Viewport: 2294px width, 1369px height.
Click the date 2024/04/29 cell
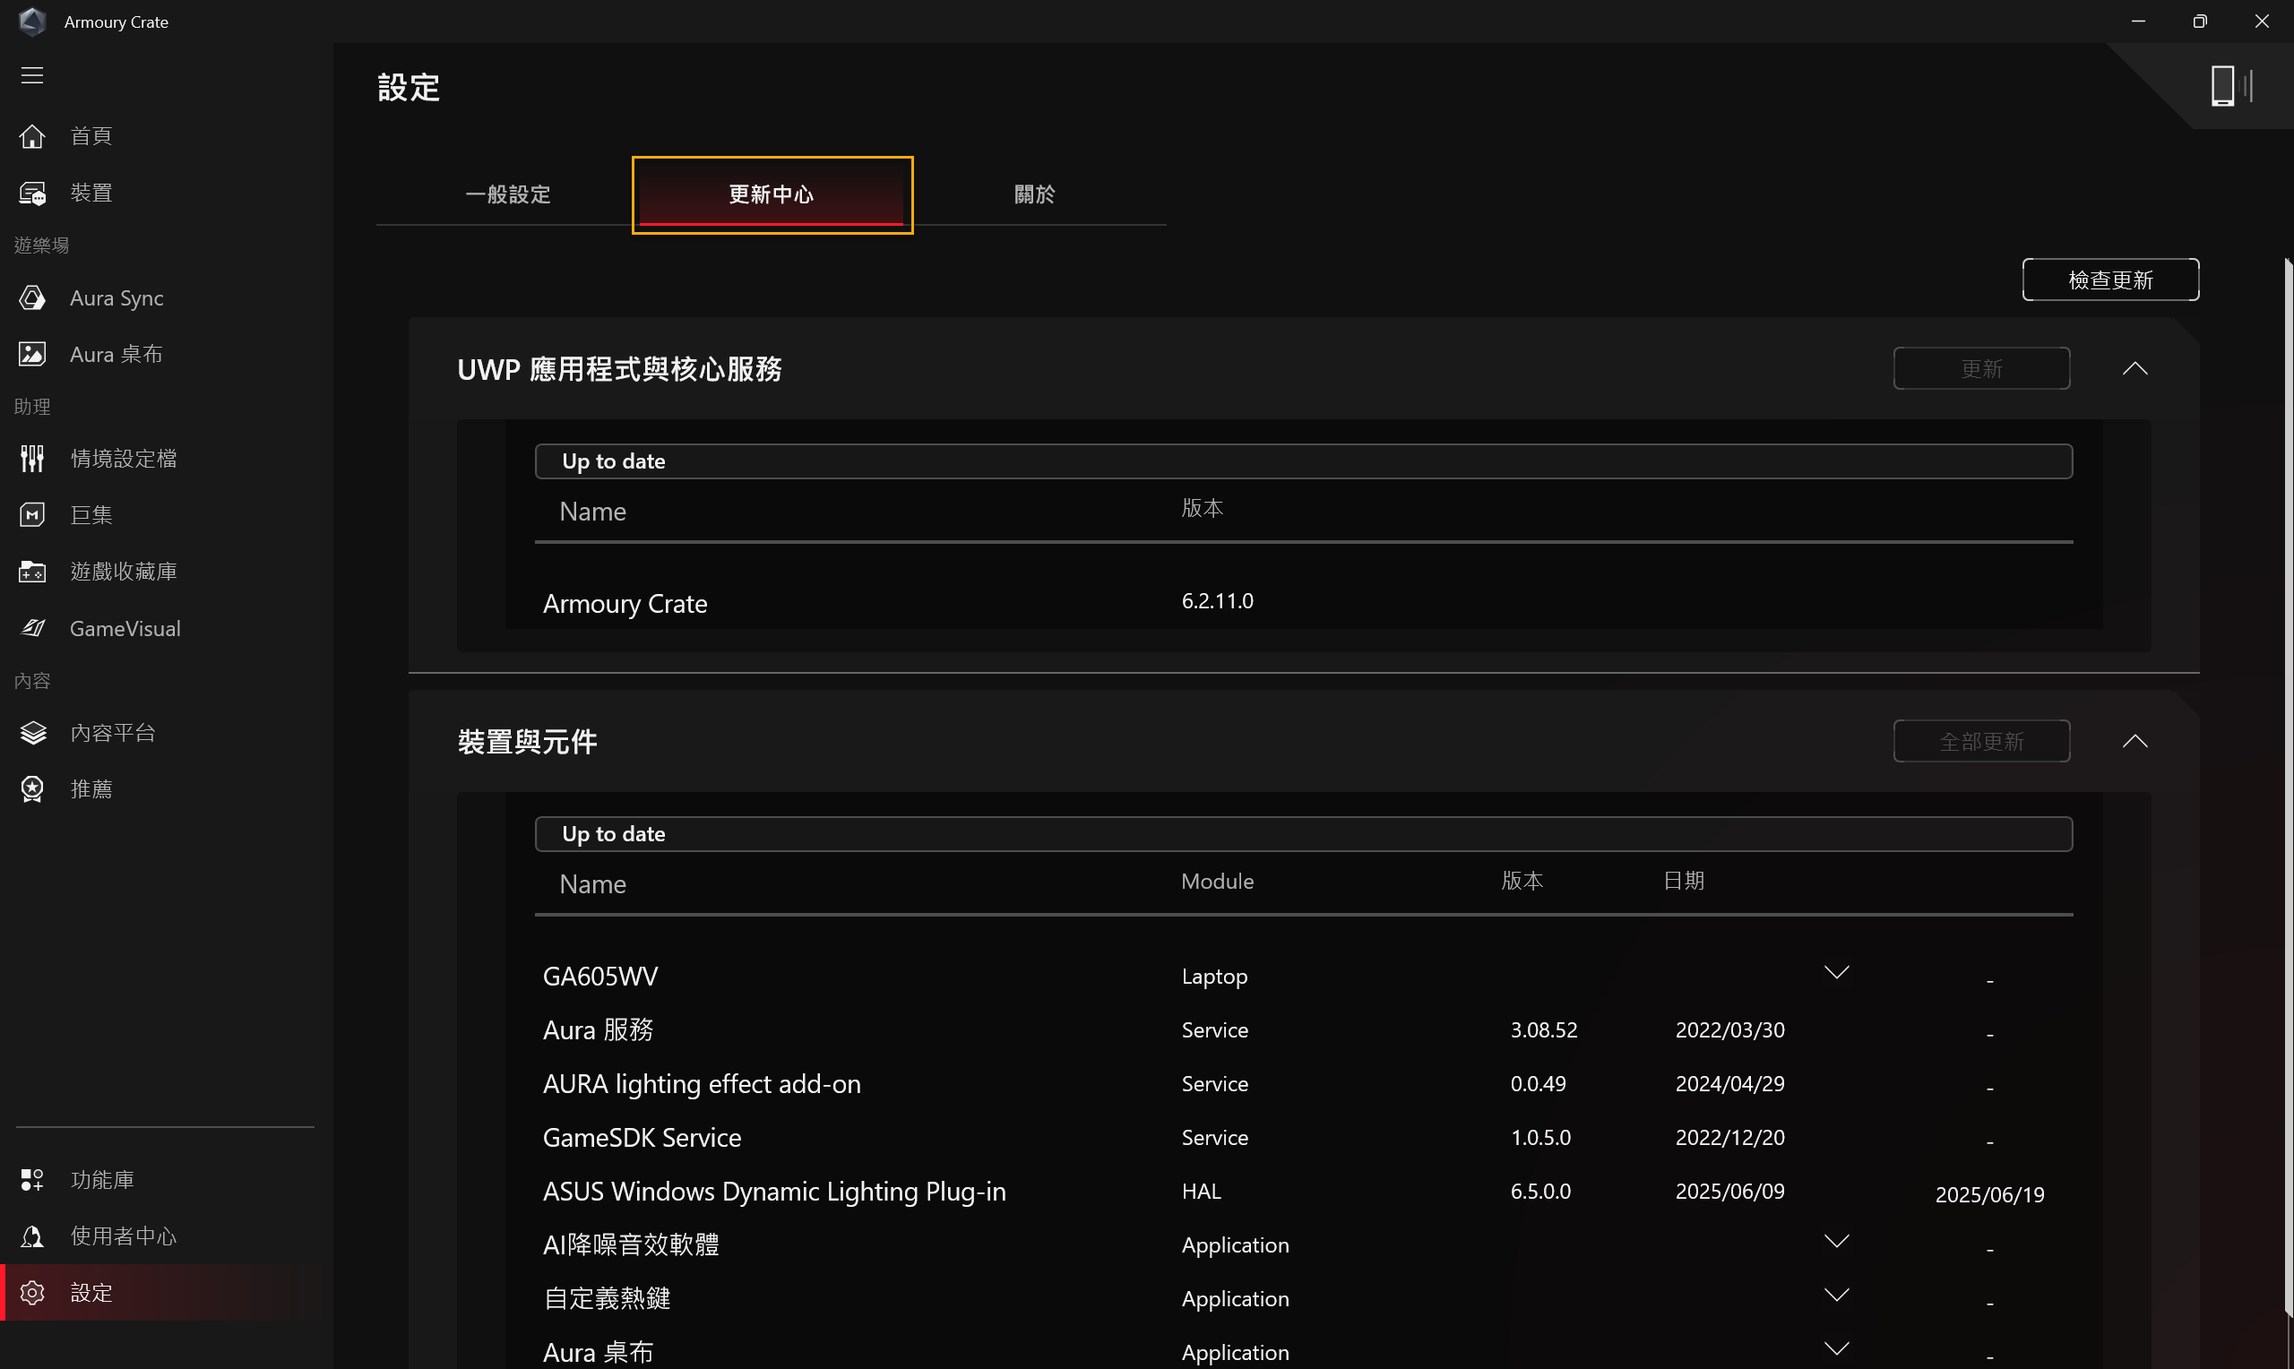click(1729, 1083)
